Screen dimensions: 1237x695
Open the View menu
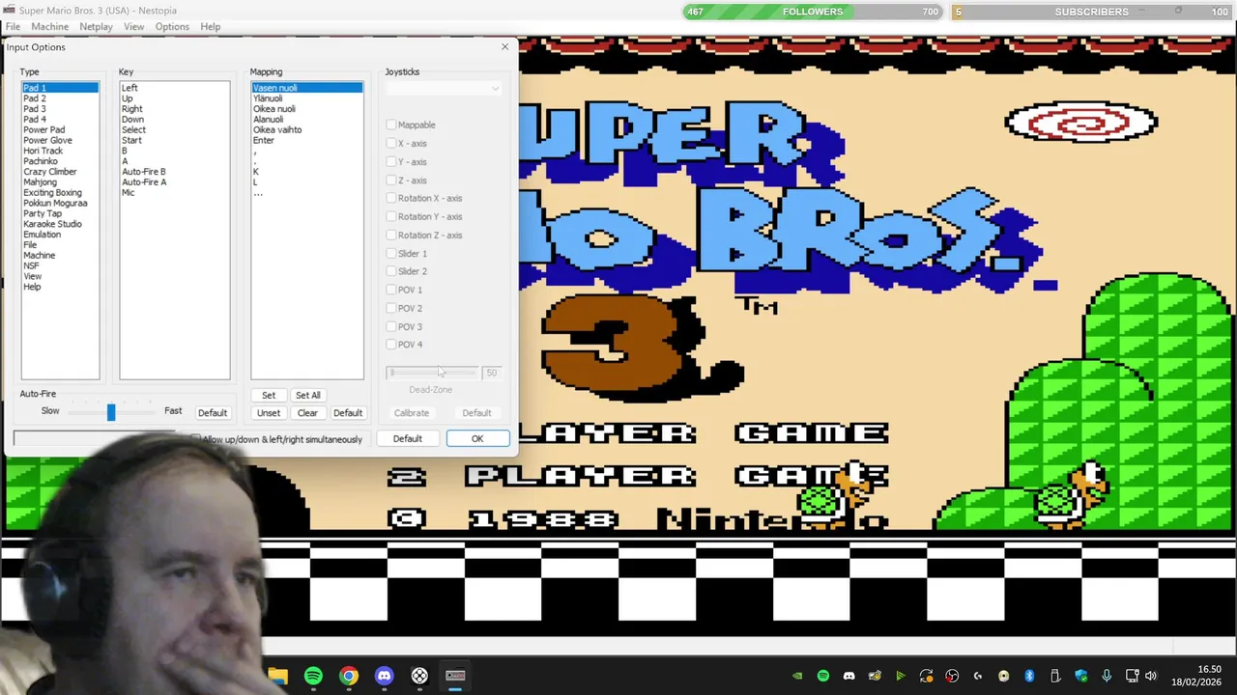tap(133, 26)
